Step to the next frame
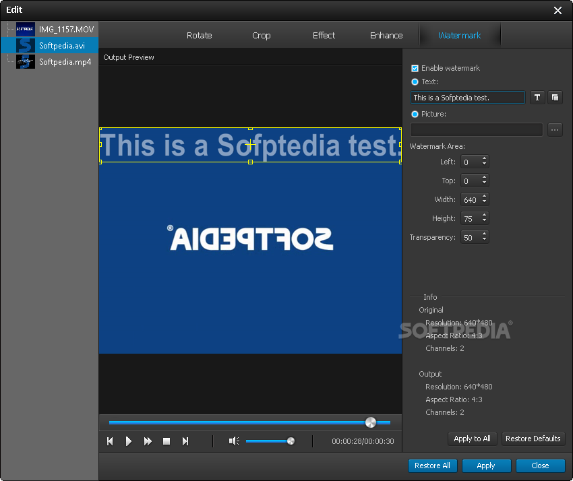The image size is (573, 481). coord(185,441)
